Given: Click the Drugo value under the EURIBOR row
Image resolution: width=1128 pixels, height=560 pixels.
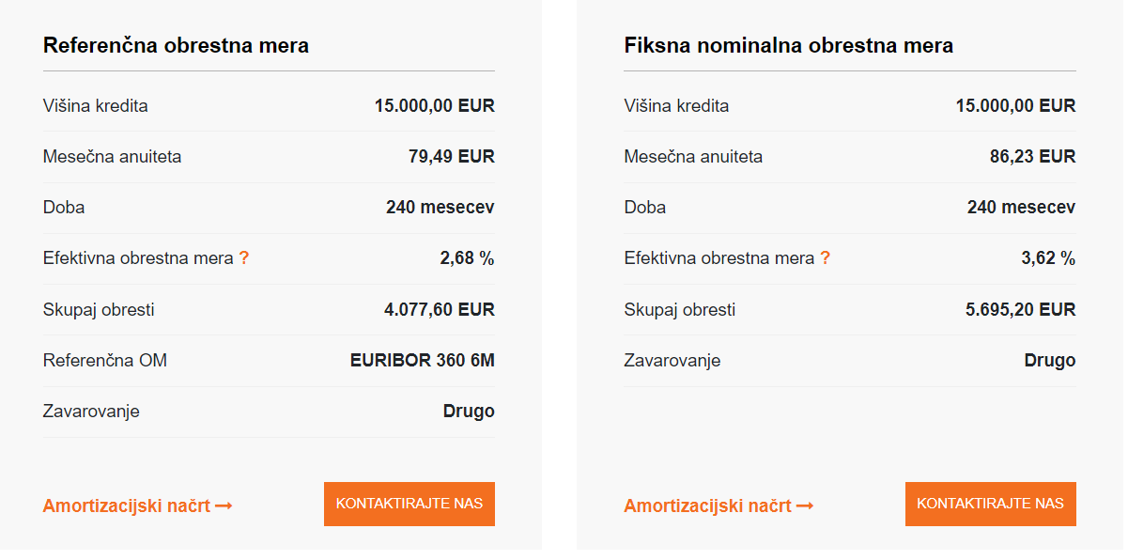Looking at the screenshot, I should (469, 411).
